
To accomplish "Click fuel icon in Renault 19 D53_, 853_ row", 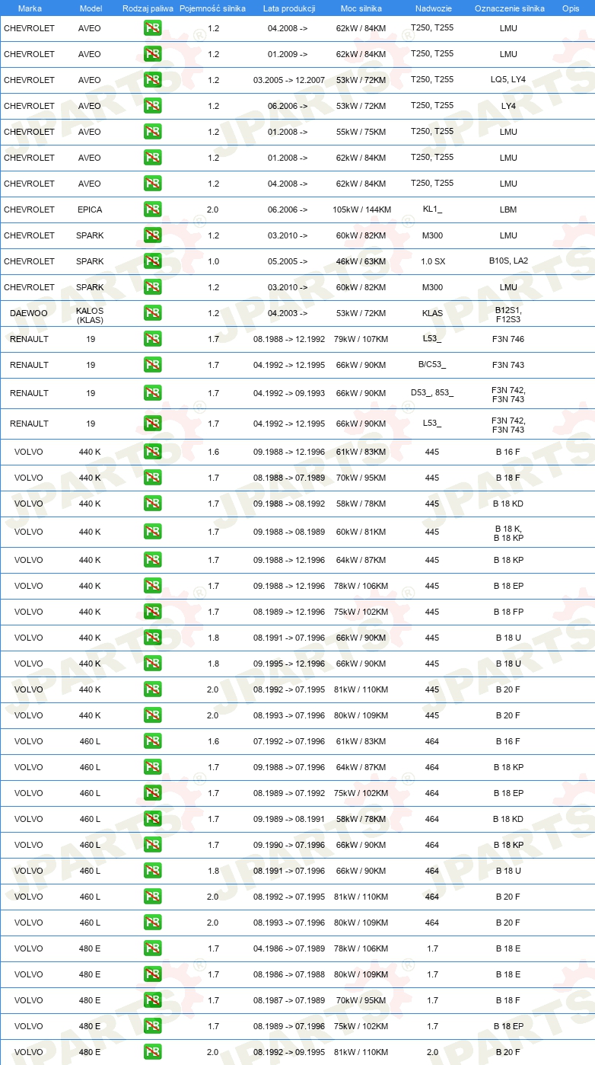I will pyautogui.click(x=152, y=393).
